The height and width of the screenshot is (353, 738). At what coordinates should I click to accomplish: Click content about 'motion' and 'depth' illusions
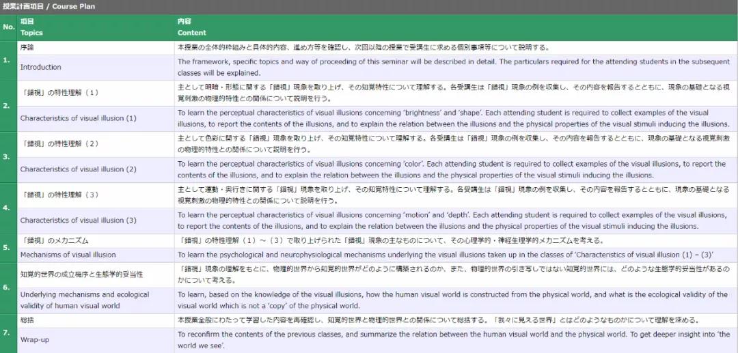click(456, 221)
